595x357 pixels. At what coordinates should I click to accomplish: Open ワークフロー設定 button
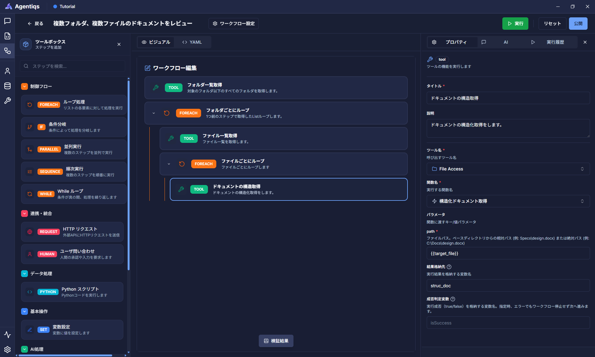pyautogui.click(x=234, y=24)
